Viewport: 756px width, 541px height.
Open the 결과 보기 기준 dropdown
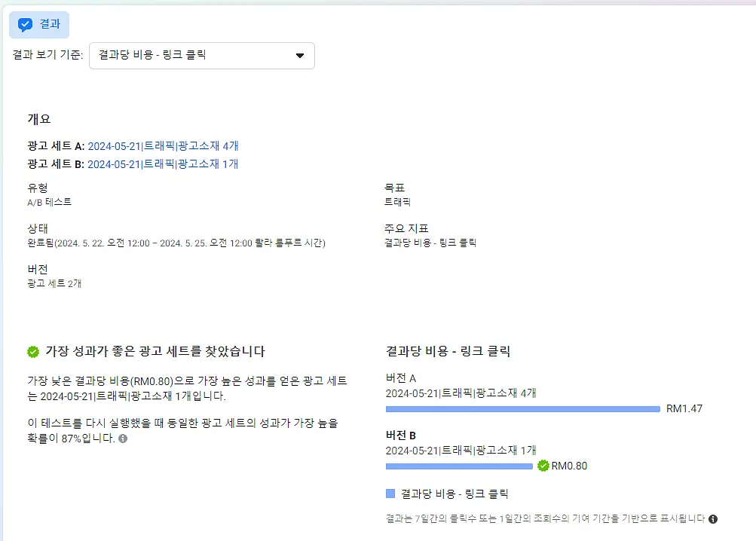pos(201,56)
